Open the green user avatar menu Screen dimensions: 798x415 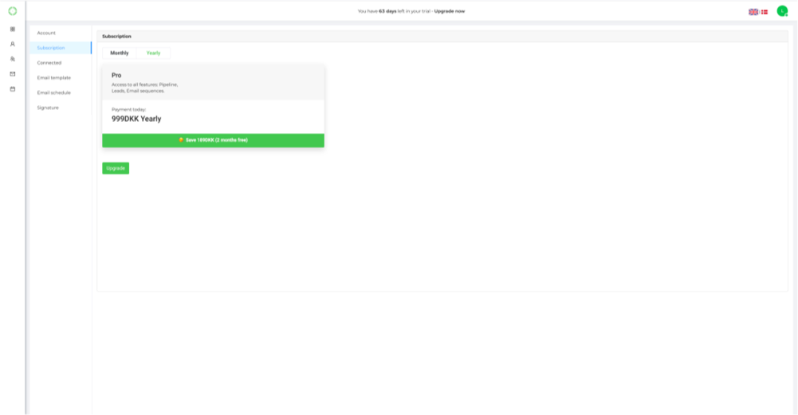click(782, 11)
